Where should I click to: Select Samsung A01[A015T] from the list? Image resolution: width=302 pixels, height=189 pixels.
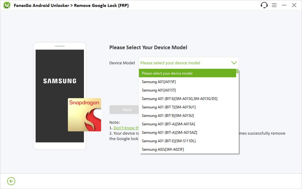pos(188,90)
